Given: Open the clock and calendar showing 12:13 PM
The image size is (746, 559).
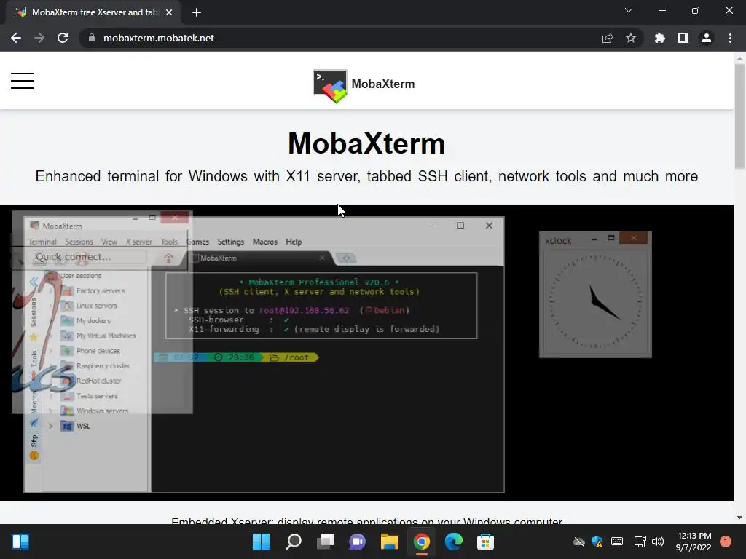Looking at the screenshot, I should pos(694,542).
